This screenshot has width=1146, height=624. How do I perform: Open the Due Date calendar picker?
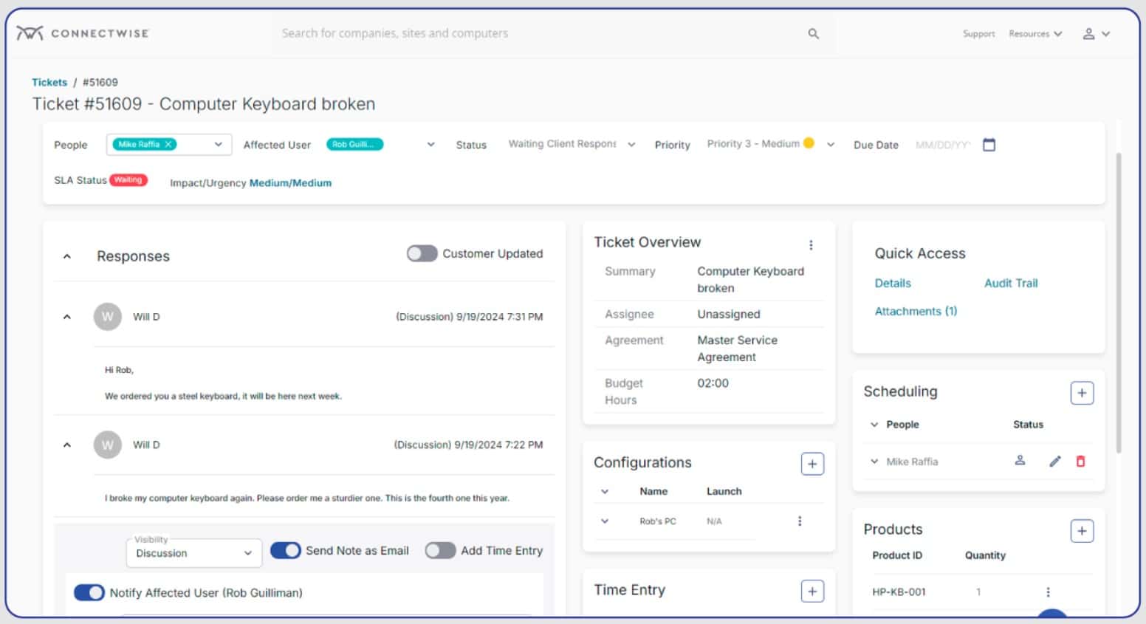989,145
